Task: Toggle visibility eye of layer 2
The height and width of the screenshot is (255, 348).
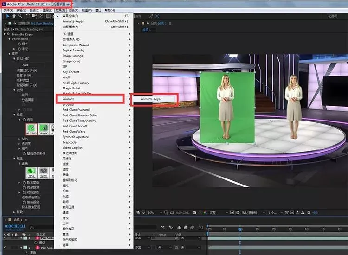Action: click(x=5, y=248)
